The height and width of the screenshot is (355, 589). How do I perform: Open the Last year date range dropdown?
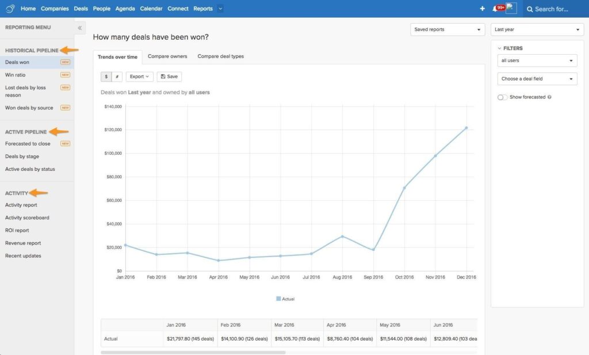537,29
